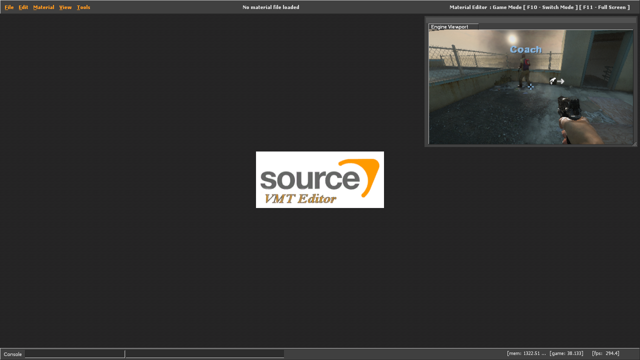Click the crosshair in the engine viewport
The width and height of the screenshot is (640, 360).
point(530,86)
